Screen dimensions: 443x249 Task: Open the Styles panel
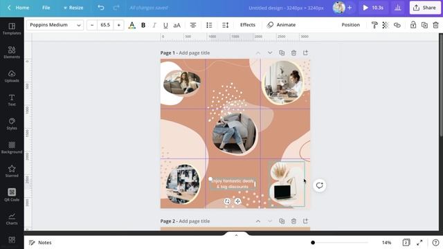[12, 124]
